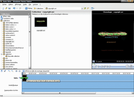Viewport: 134px width, 97px height.
Task: Take a picture from the preview
Action: point(131,66)
